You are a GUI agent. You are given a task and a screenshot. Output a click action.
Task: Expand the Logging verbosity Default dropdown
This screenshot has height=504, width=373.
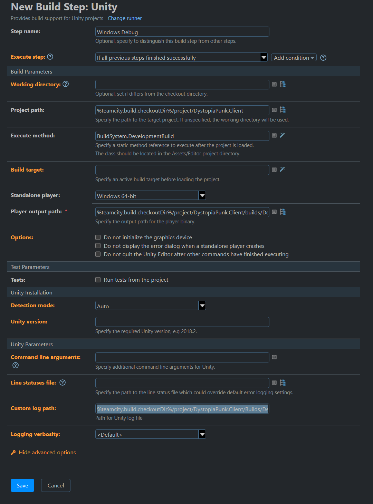151,434
